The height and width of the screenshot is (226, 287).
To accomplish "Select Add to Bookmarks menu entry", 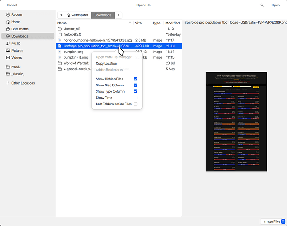I will (x=109, y=70).
